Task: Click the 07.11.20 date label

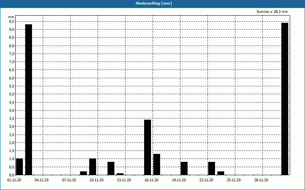Action: click(x=69, y=180)
